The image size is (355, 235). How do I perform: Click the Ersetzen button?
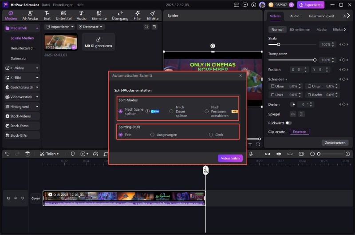(299, 131)
